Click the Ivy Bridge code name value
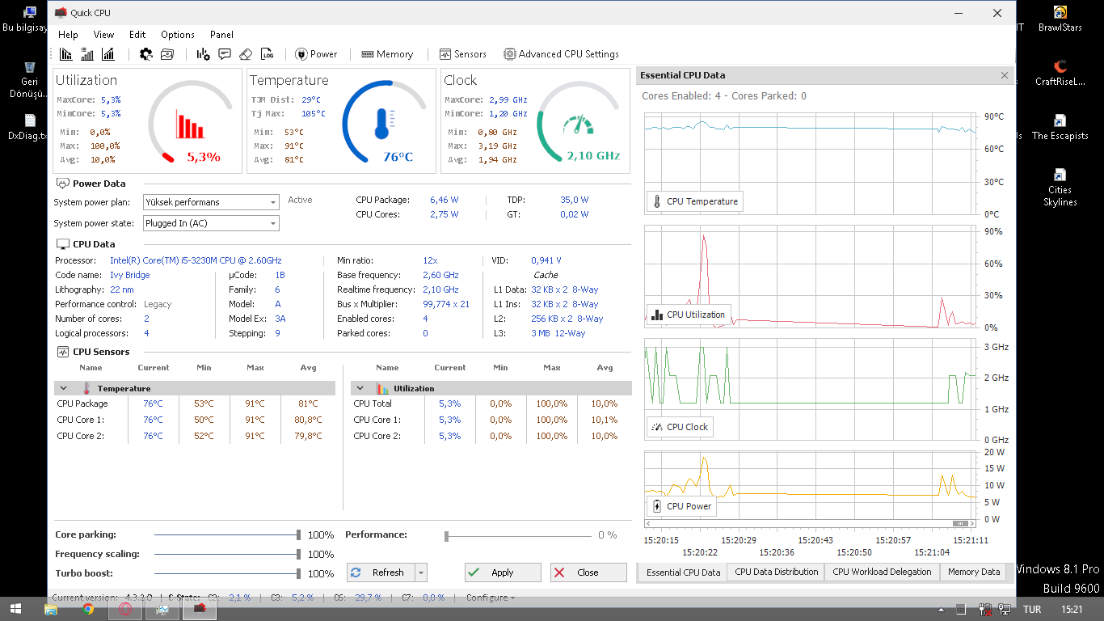This screenshot has height=621, width=1104. (130, 275)
